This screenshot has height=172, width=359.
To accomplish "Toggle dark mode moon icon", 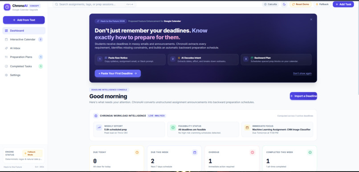I will [284, 4].
